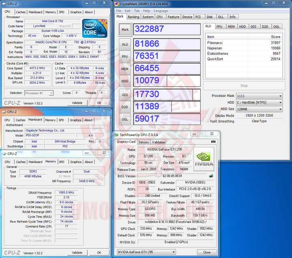Click the BIOS save chip icon in GPU-Z
The image size is (292, 258).
211,176
